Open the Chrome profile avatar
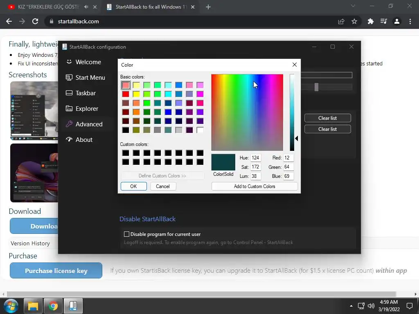419x314 pixels. (x=397, y=21)
